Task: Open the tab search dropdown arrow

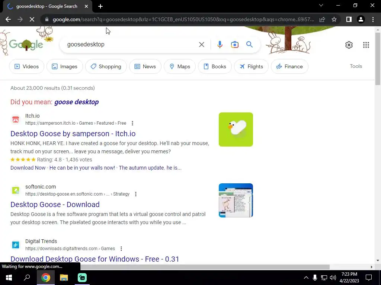Action: 321,5
